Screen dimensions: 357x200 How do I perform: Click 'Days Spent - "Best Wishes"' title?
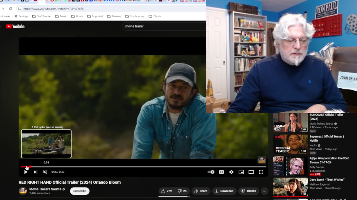[327, 180]
